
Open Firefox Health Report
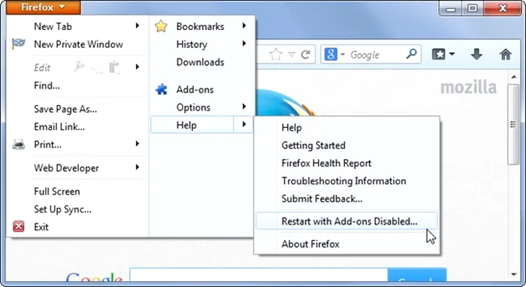(x=326, y=163)
